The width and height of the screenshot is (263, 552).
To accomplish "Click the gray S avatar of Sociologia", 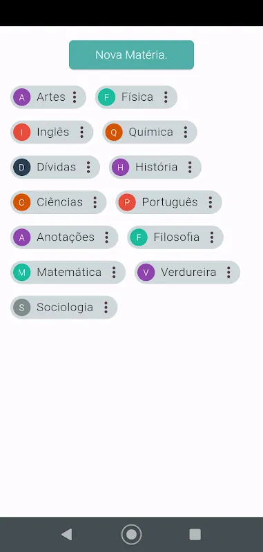I will pyautogui.click(x=22, y=307).
